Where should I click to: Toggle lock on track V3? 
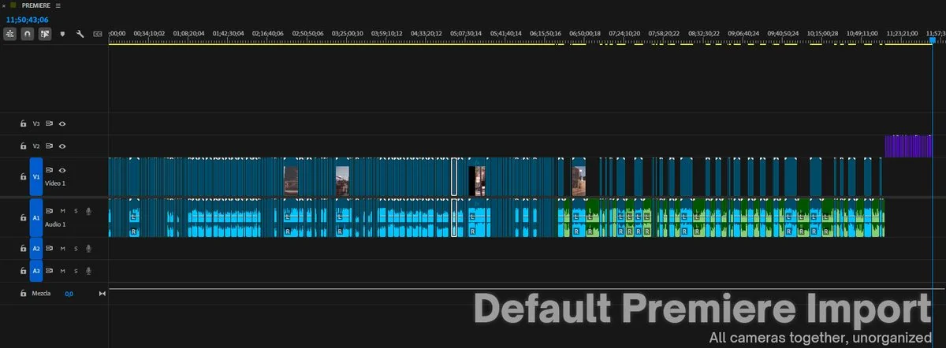[x=24, y=124]
